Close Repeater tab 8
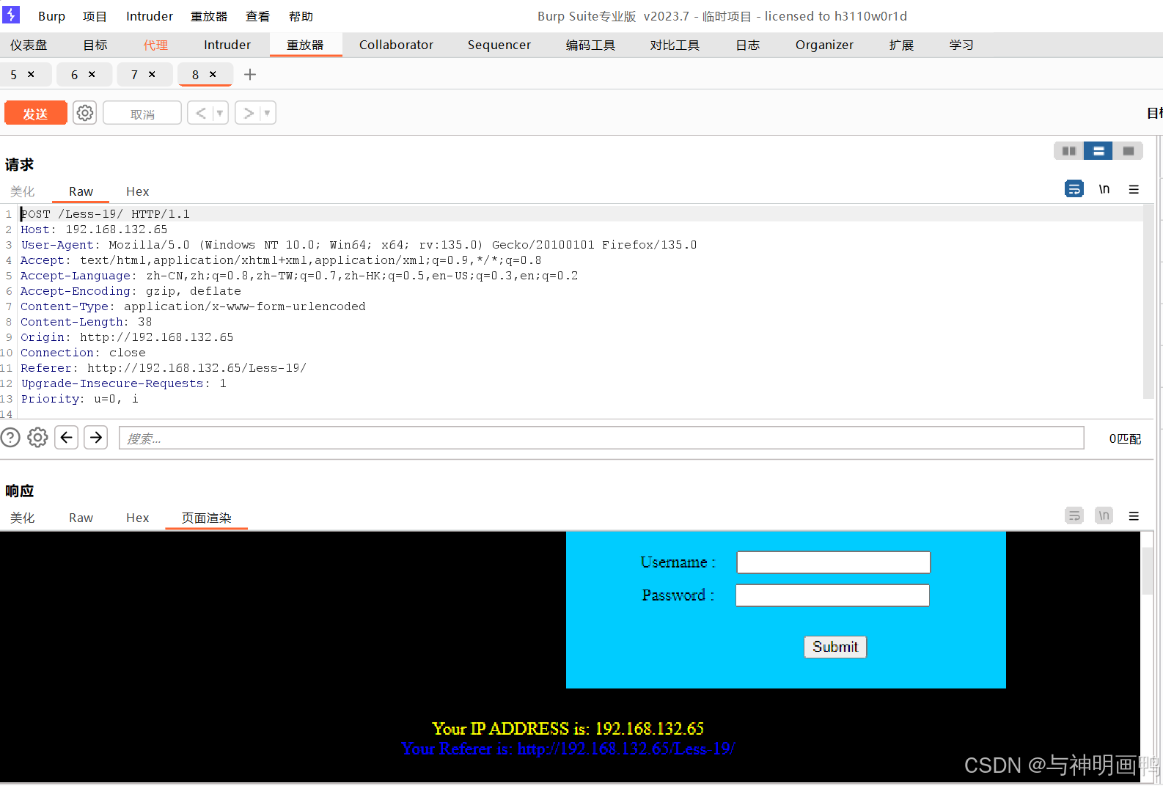This screenshot has height=786, width=1163. pyautogui.click(x=213, y=74)
